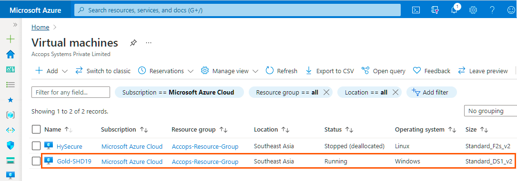The height and width of the screenshot is (181, 517).
Task: Open the HySecure virtual machine link
Action: tap(69, 146)
